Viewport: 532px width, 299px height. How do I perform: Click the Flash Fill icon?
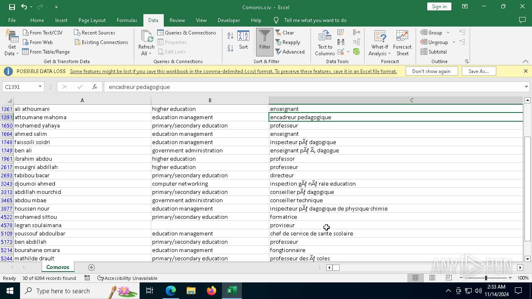341,32
